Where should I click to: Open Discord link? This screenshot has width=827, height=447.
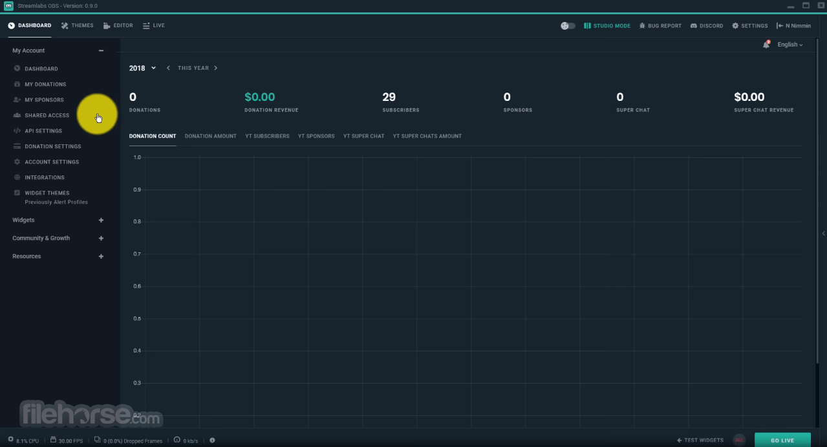tap(707, 26)
